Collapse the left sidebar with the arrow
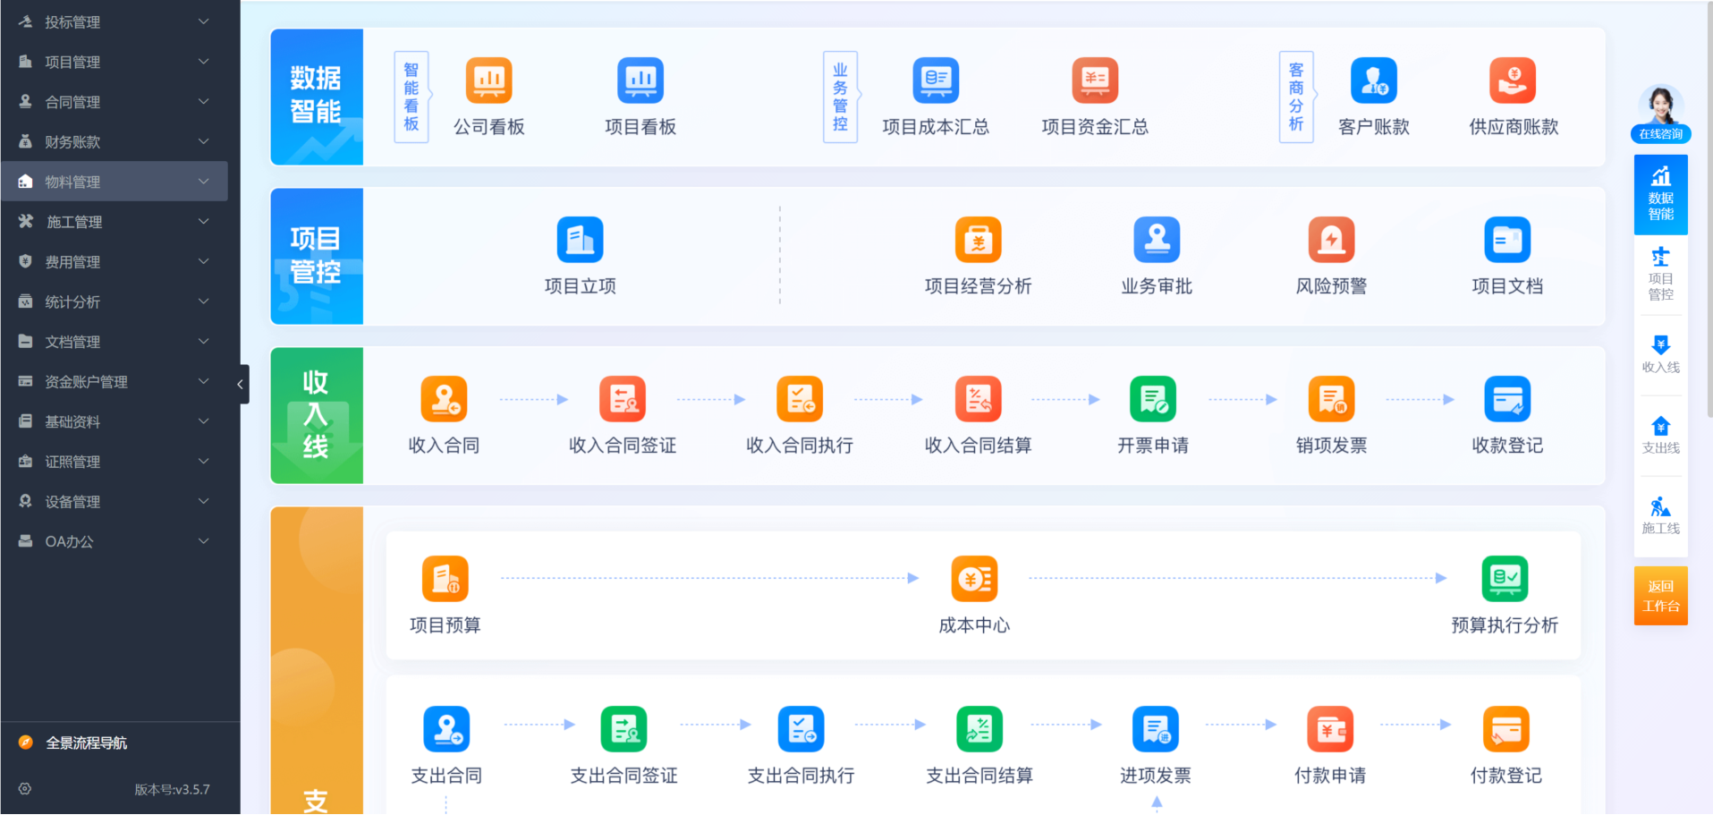The width and height of the screenshot is (1713, 815). tap(240, 385)
